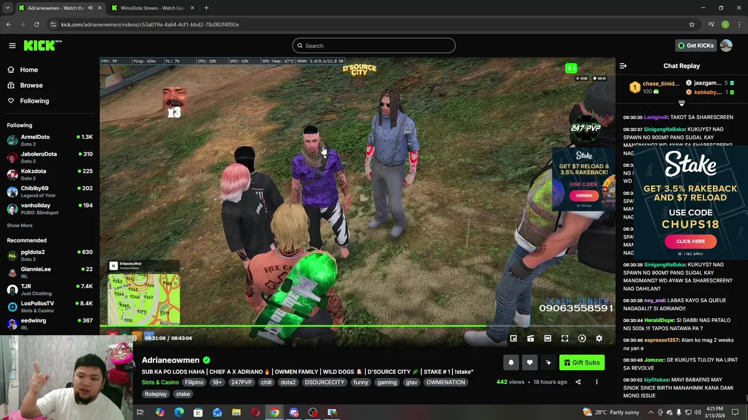Open eedwinrg recommended channel
748x420 pixels.
pos(50,324)
